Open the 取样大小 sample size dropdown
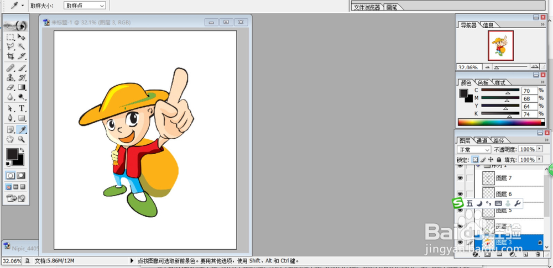This screenshot has width=553, height=268. coord(85,6)
